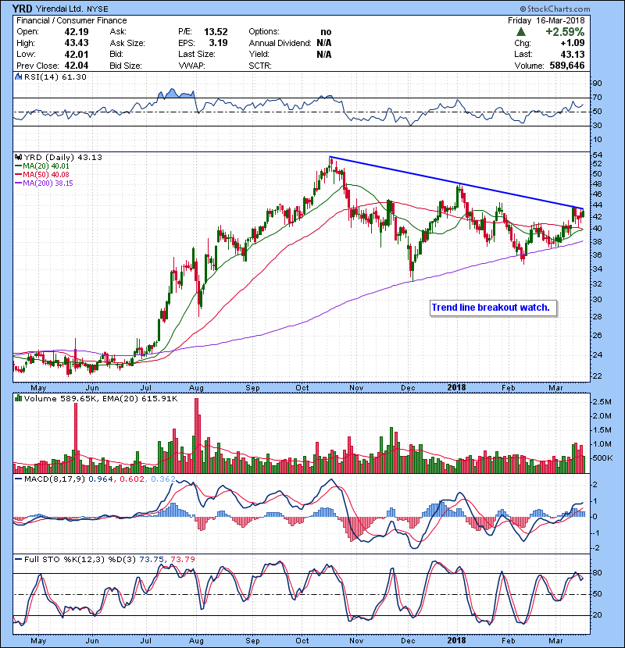Click the 2018 label on price chart axis
The image size is (625, 648).
click(x=457, y=387)
